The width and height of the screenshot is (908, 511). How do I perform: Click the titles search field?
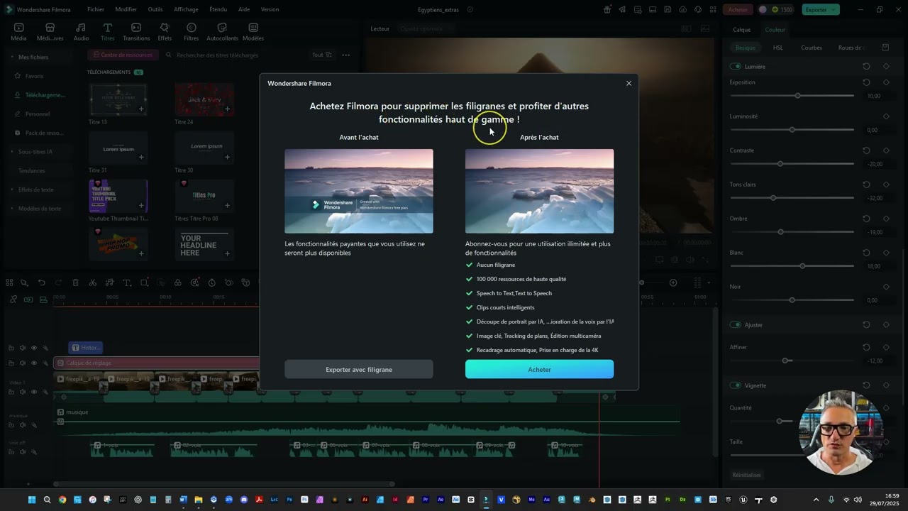pyautogui.click(x=234, y=55)
